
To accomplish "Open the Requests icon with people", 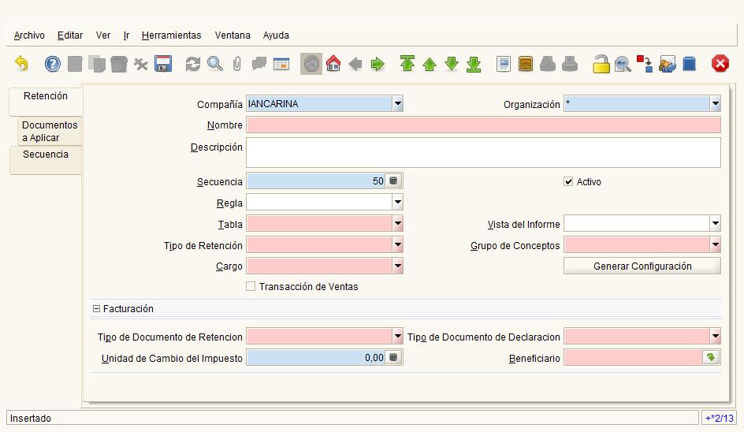I will (667, 64).
